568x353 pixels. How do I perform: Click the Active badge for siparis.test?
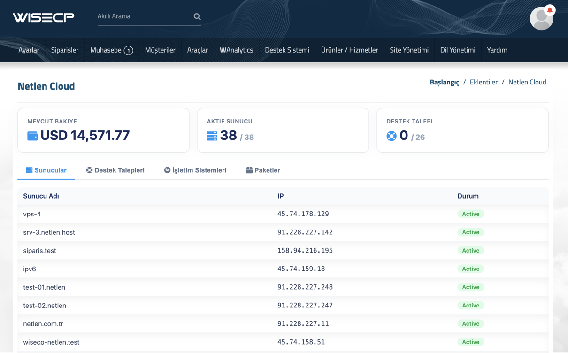point(470,251)
